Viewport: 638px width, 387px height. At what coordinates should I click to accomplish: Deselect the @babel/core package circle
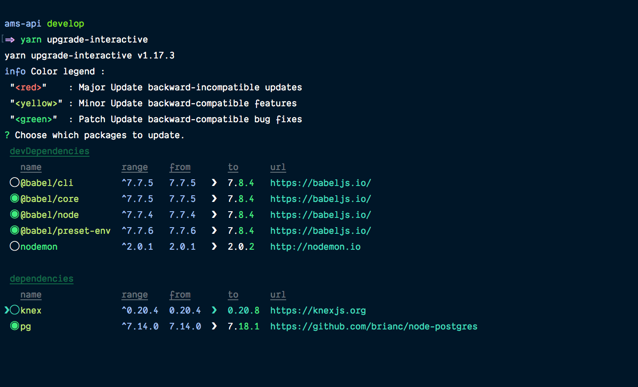click(x=15, y=198)
